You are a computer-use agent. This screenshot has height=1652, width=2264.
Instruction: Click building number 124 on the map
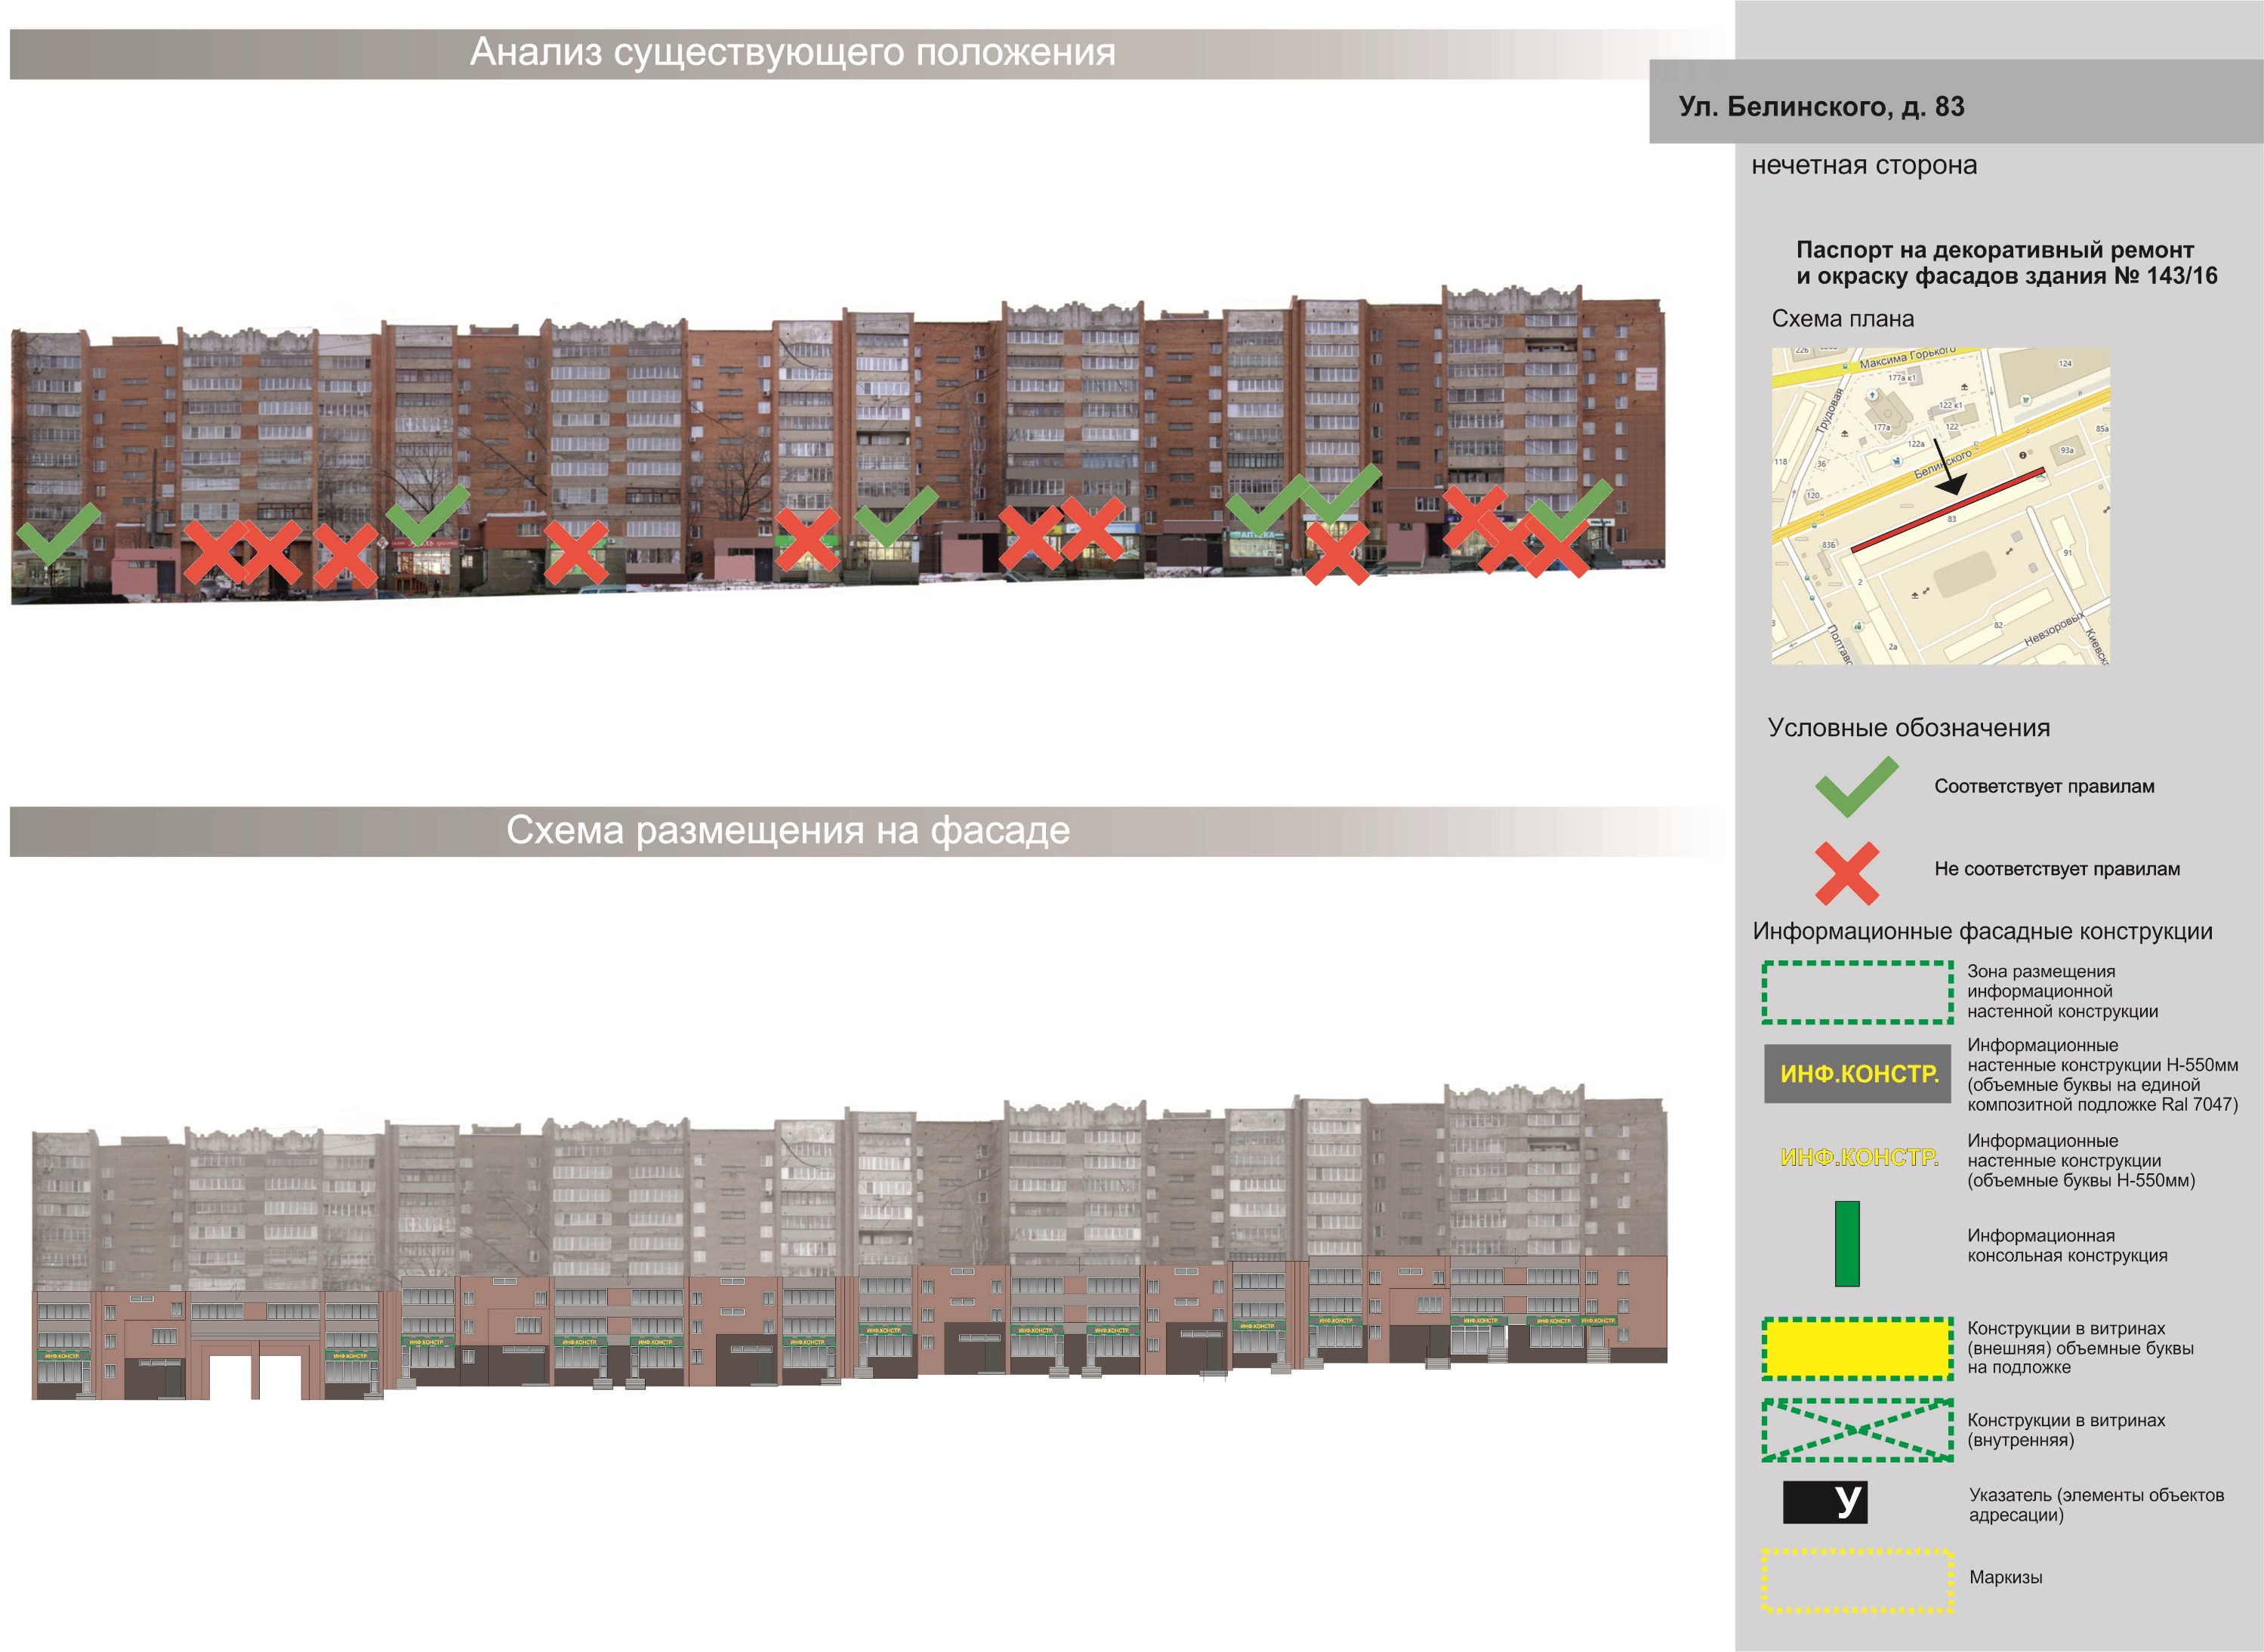click(2066, 364)
